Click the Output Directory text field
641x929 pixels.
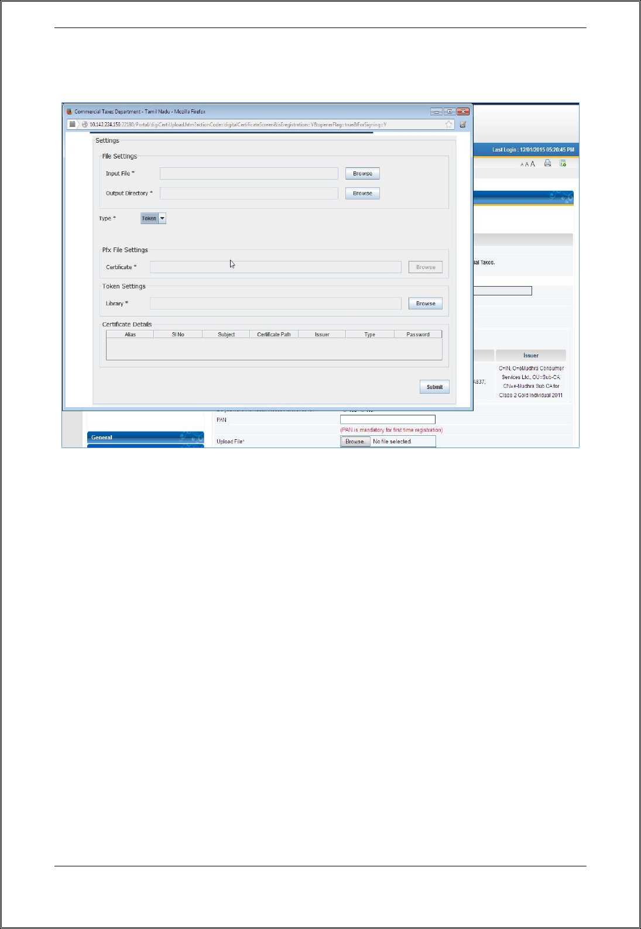(249, 194)
